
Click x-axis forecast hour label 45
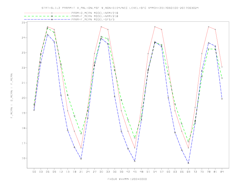(x=135, y=172)
